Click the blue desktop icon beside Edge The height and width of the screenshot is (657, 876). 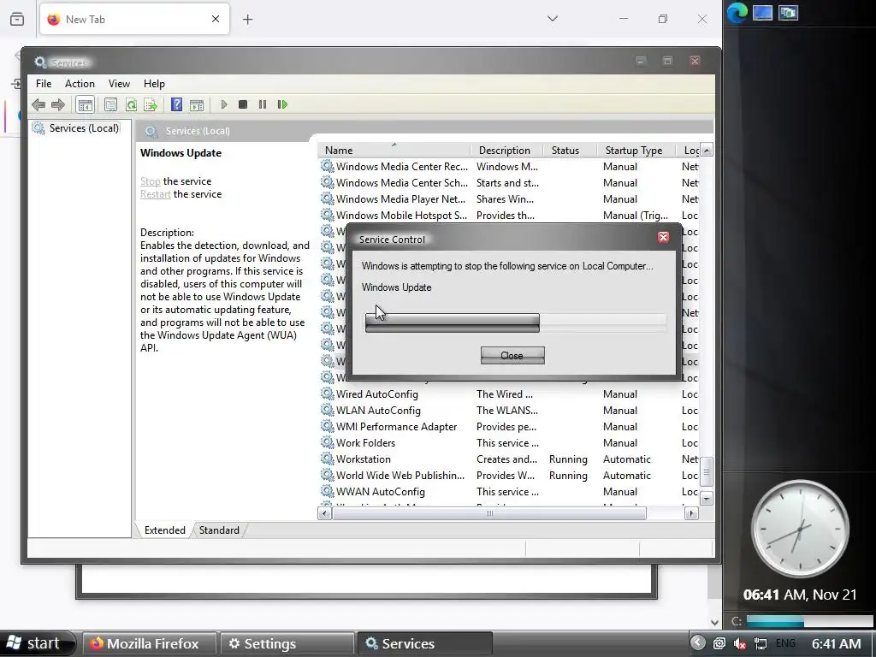point(762,12)
